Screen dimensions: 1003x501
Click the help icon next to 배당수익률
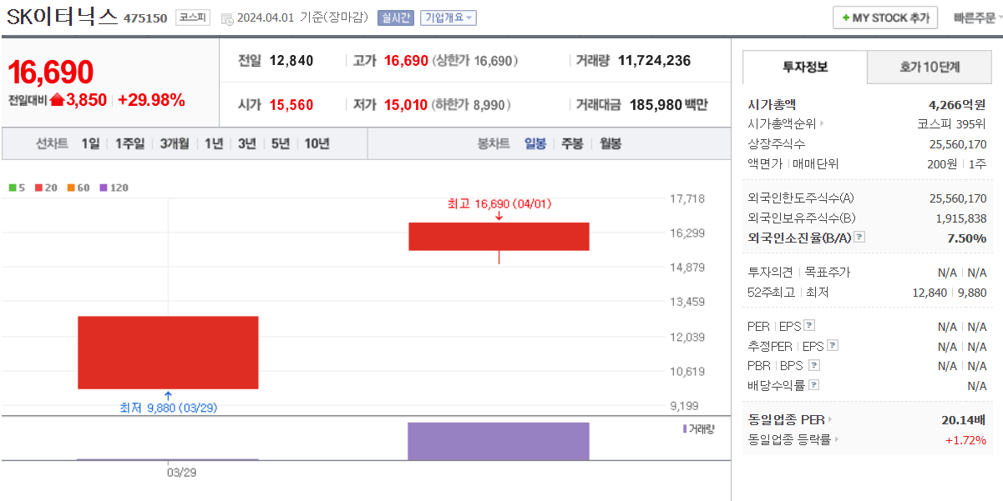814,385
